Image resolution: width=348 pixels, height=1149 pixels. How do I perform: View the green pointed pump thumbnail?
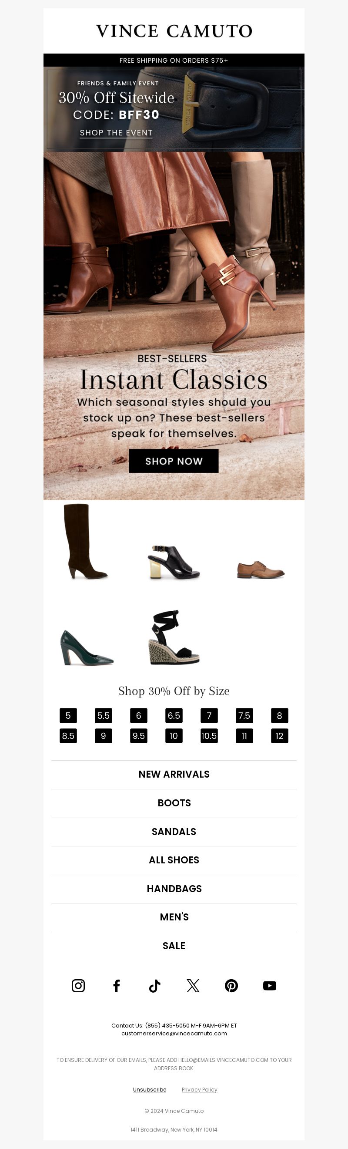pos(87,648)
